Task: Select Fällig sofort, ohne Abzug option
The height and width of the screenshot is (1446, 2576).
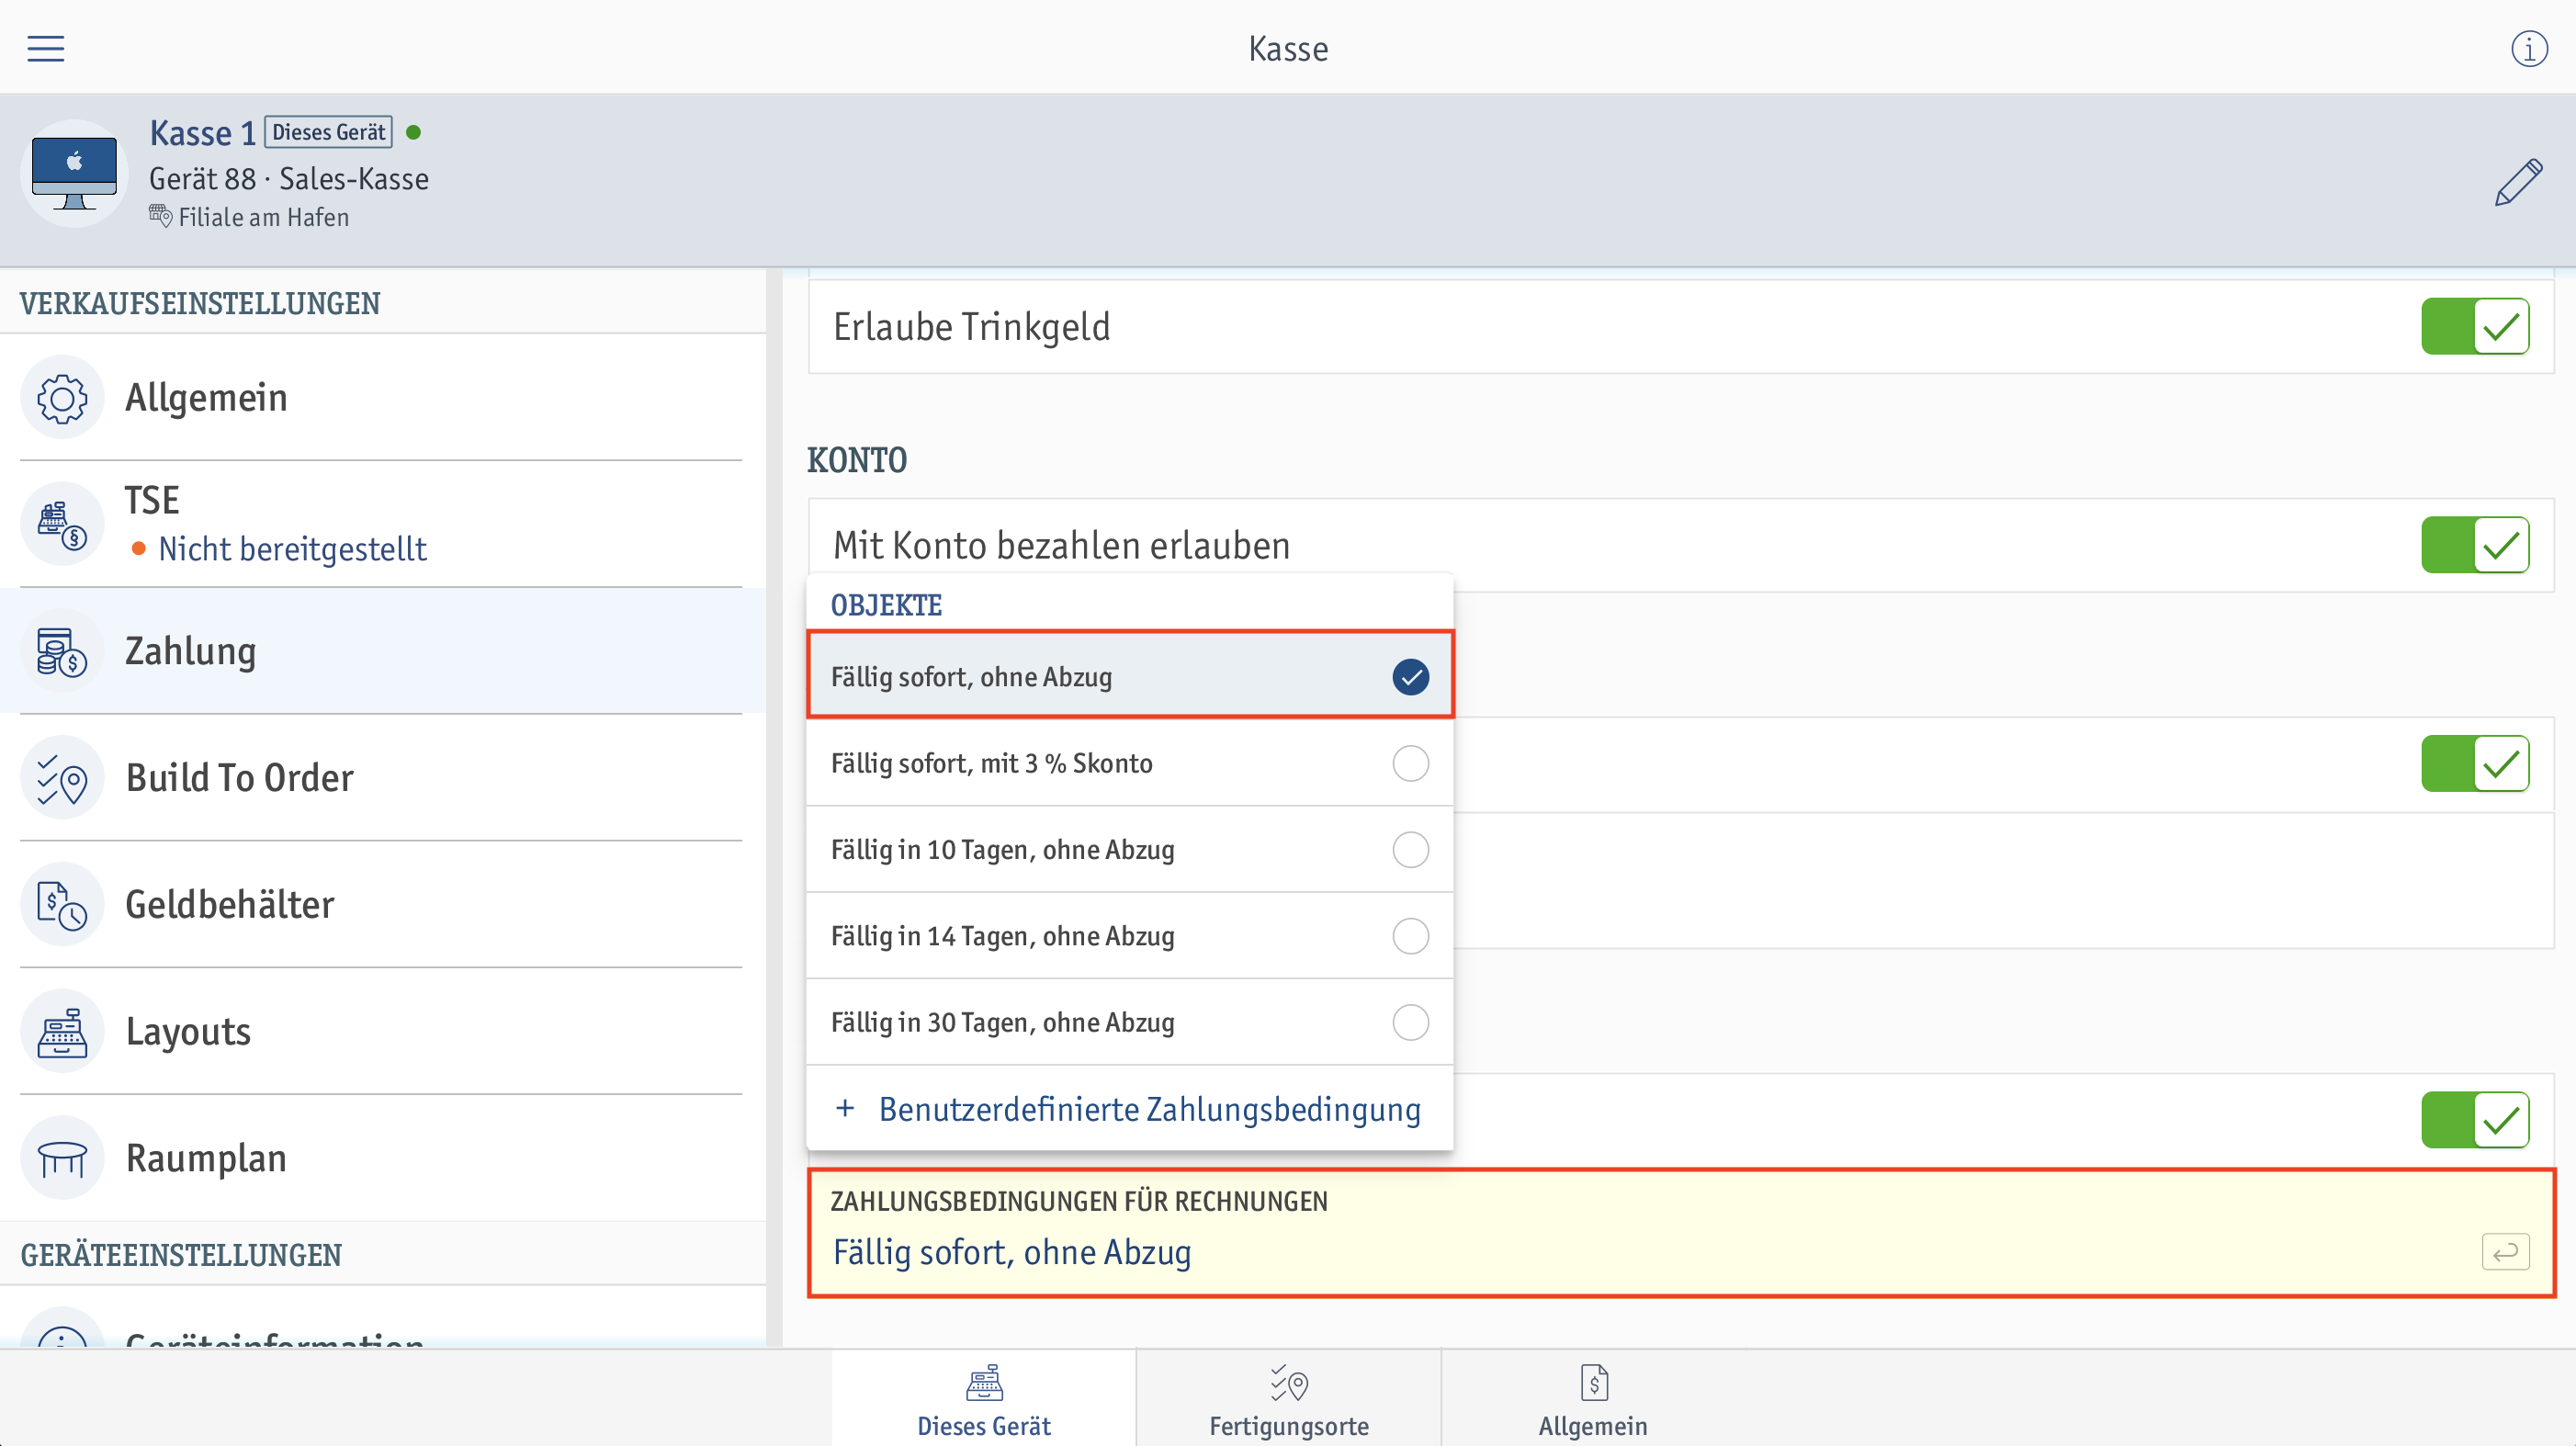Action: click(1130, 676)
